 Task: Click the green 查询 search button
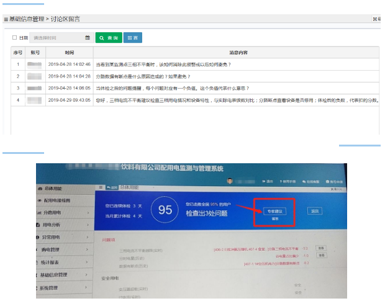(109, 38)
